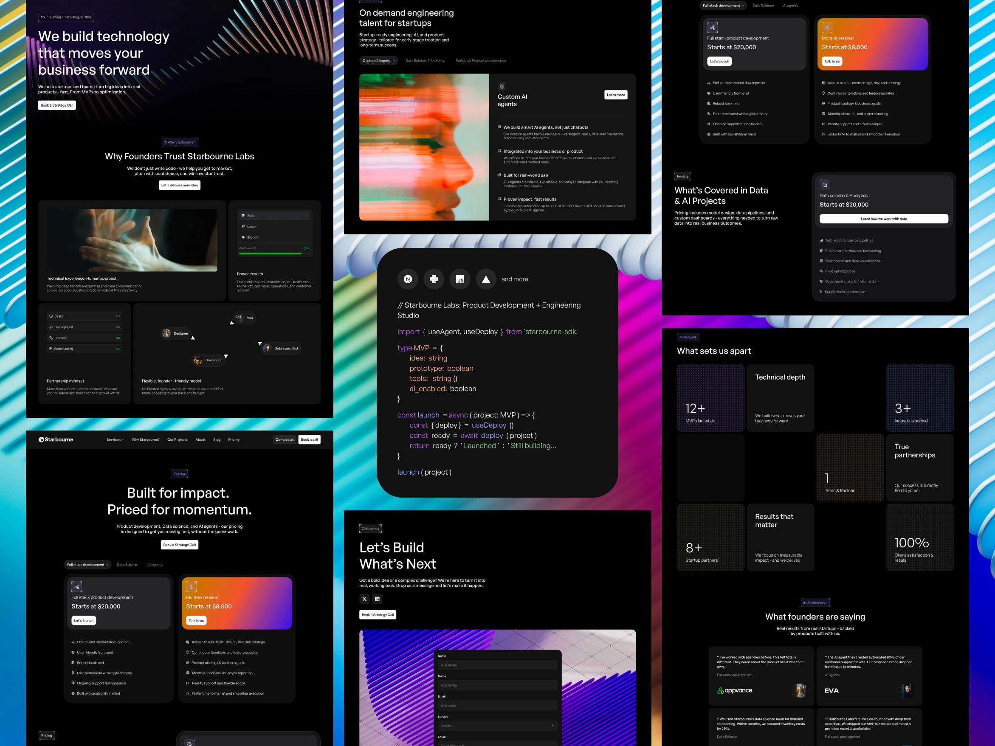Viewport: 995px width, 746px height.
Task: Click the Data specialist avatar
Action: pyautogui.click(x=267, y=348)
